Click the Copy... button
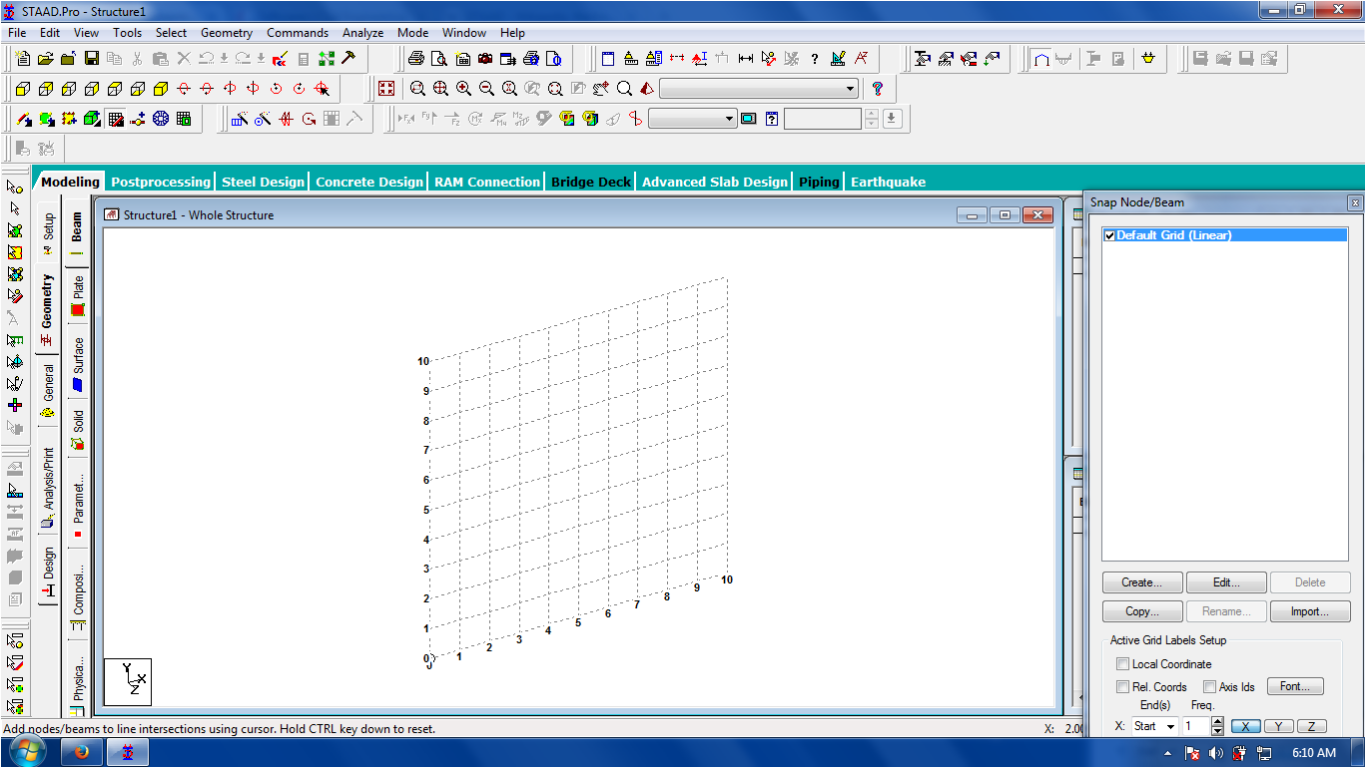This screenshot has height=768, width=1366. [1142, 611]
